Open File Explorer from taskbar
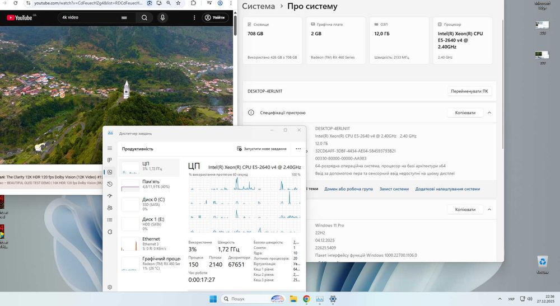 pos(293,299)
